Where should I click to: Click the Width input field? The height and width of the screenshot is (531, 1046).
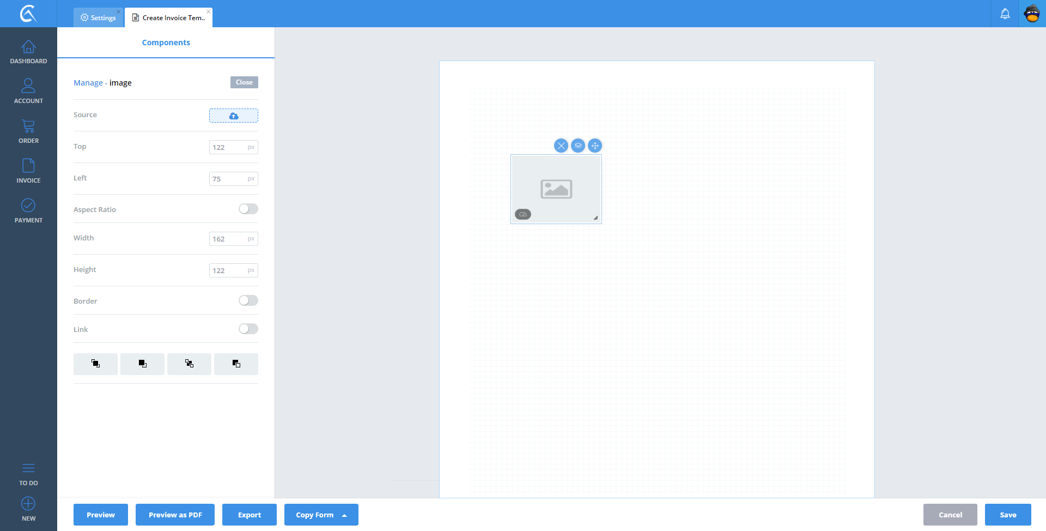228,239
